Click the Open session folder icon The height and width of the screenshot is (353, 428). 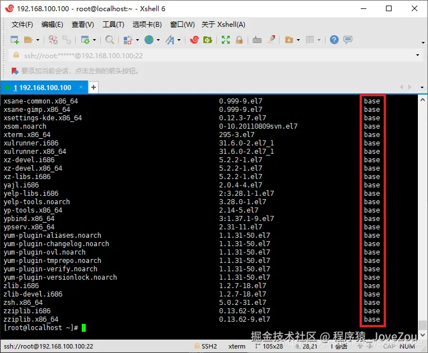click(28, 40)
